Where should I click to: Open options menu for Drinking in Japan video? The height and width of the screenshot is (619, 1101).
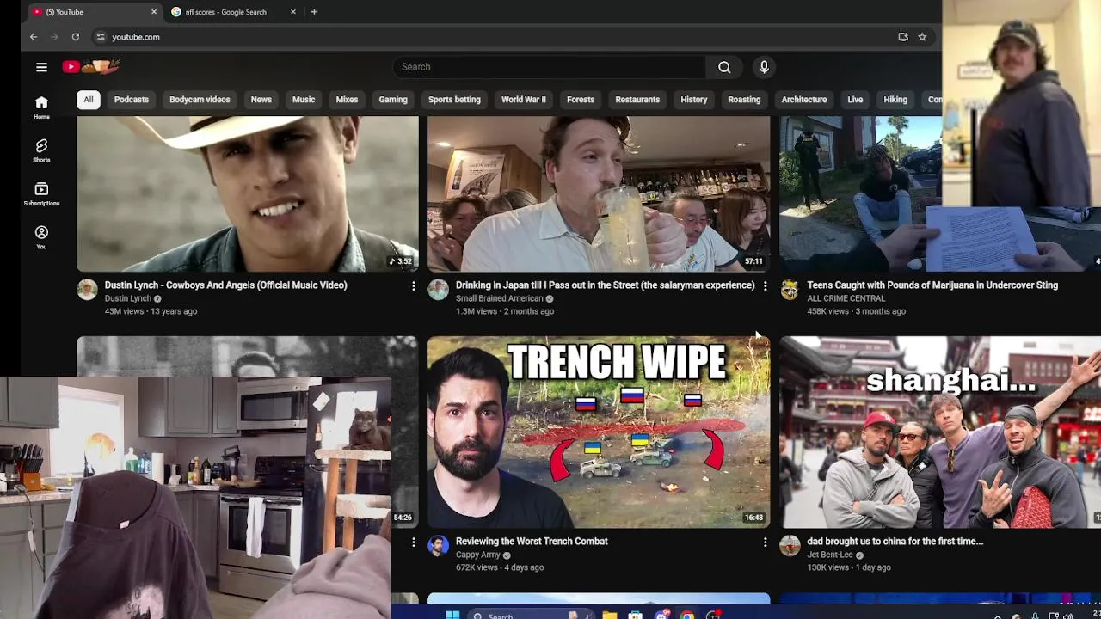[x=765, y=285]
